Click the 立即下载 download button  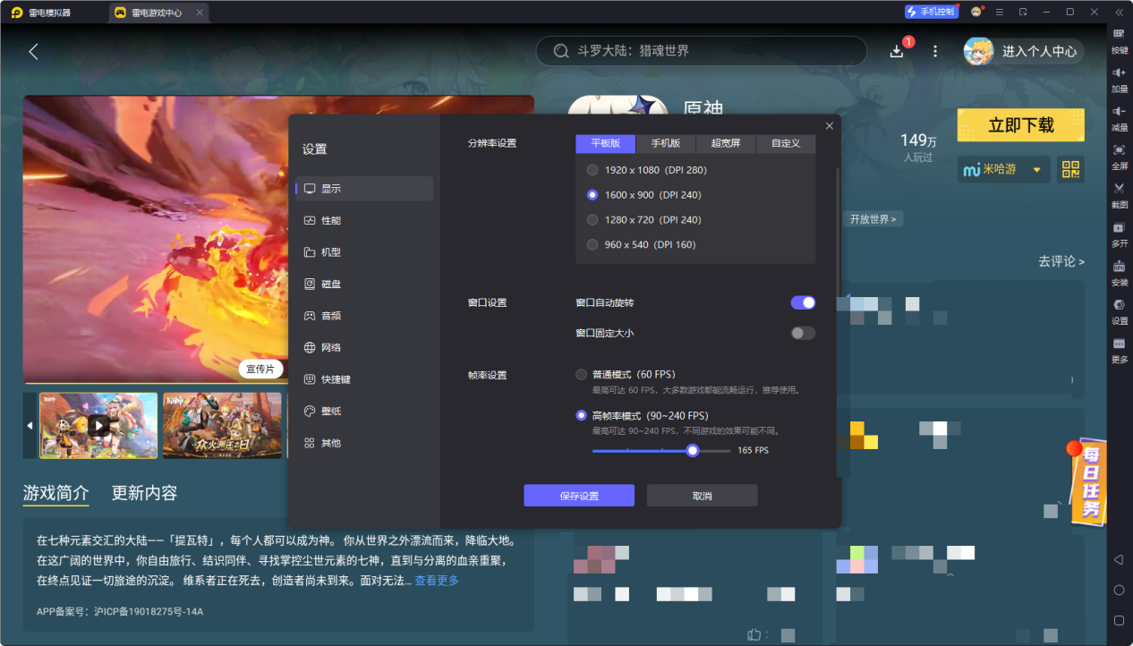pyautogui.click(x=1020, y=125)
